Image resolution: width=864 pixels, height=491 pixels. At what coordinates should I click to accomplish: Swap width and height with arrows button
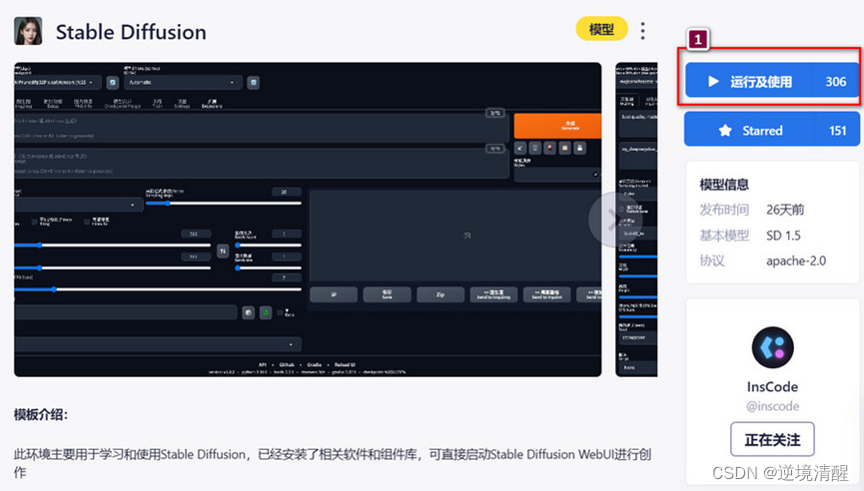pyautogui.click(x=223, y=251)
